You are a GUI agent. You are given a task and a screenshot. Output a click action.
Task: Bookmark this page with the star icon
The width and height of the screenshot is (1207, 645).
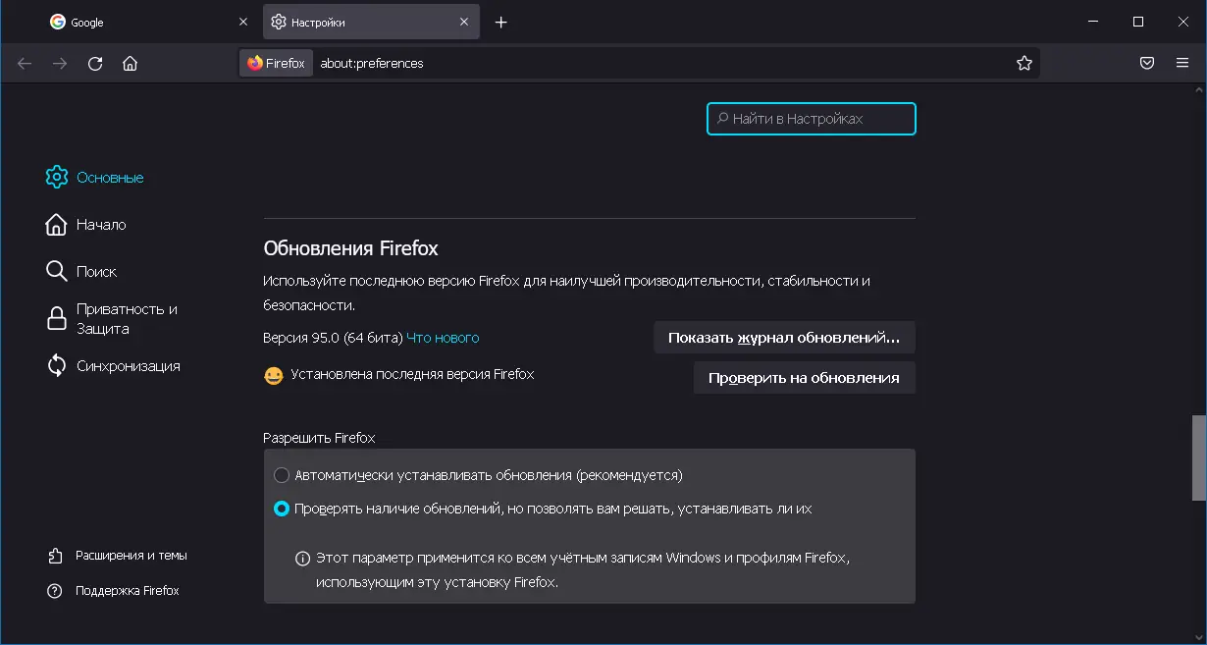point(1024,64)
